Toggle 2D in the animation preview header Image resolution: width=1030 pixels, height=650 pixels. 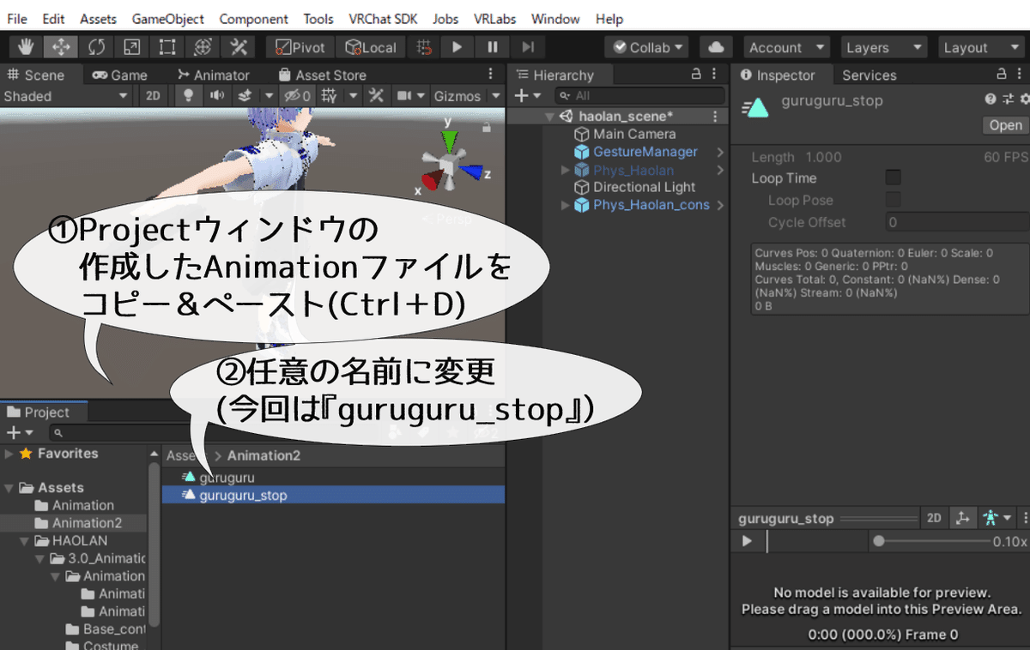[934, 518]
